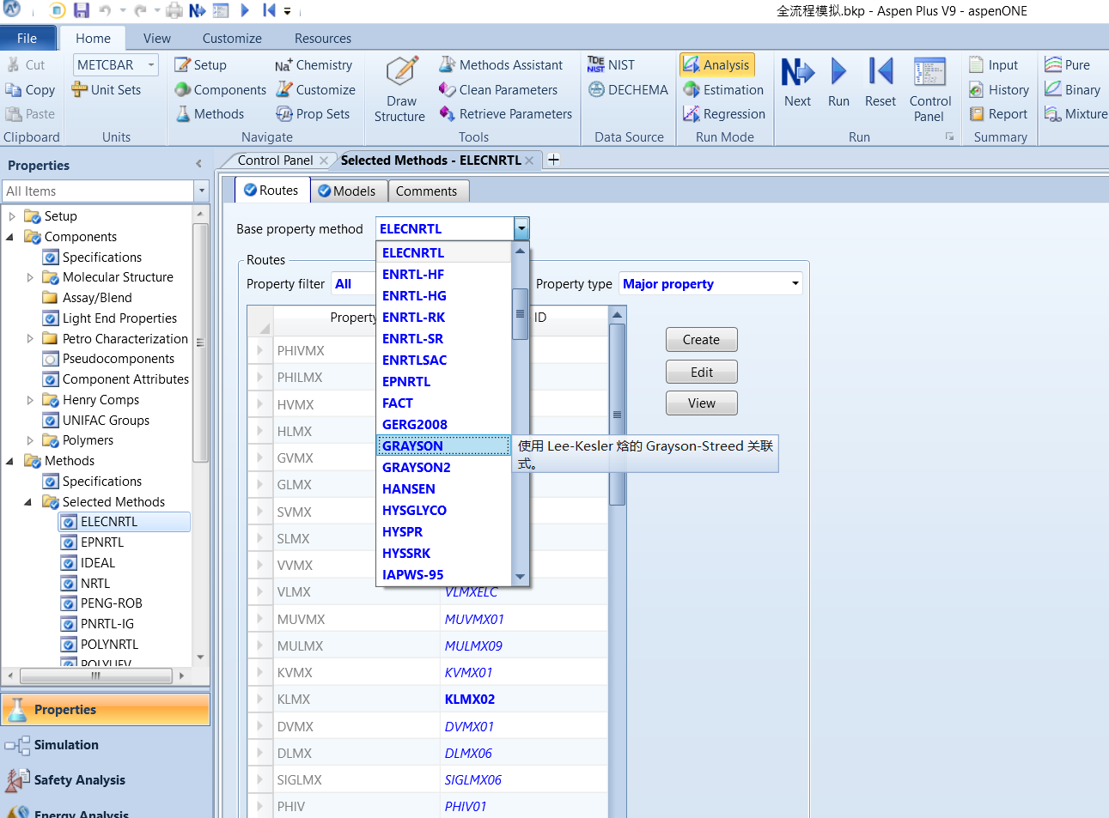Click Reset in Run group
The image size is (1109, 818).
point(880,82)
